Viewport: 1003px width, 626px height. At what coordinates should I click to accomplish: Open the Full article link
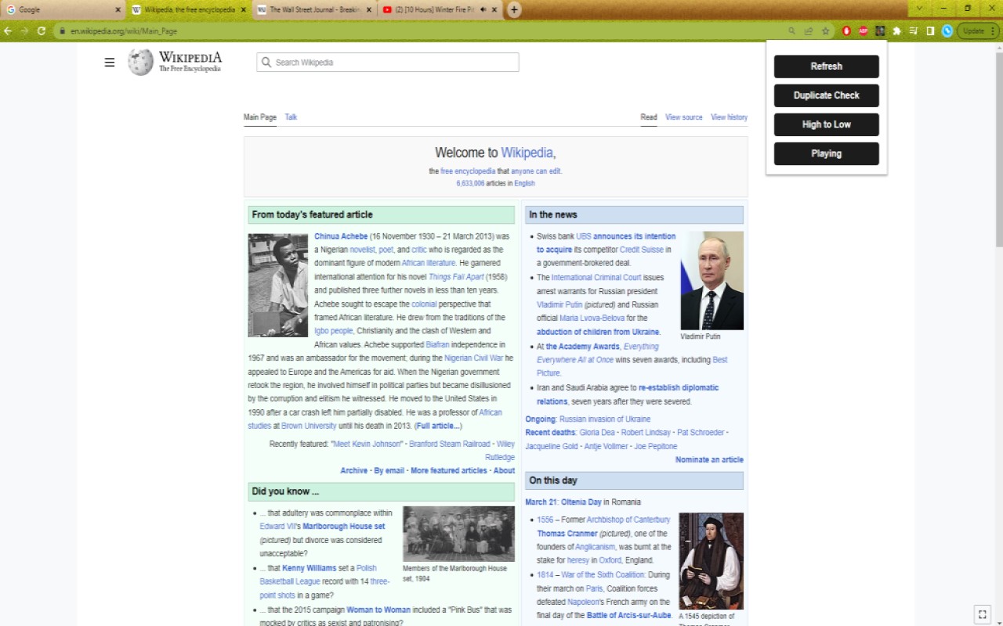(x=438, y=426)
